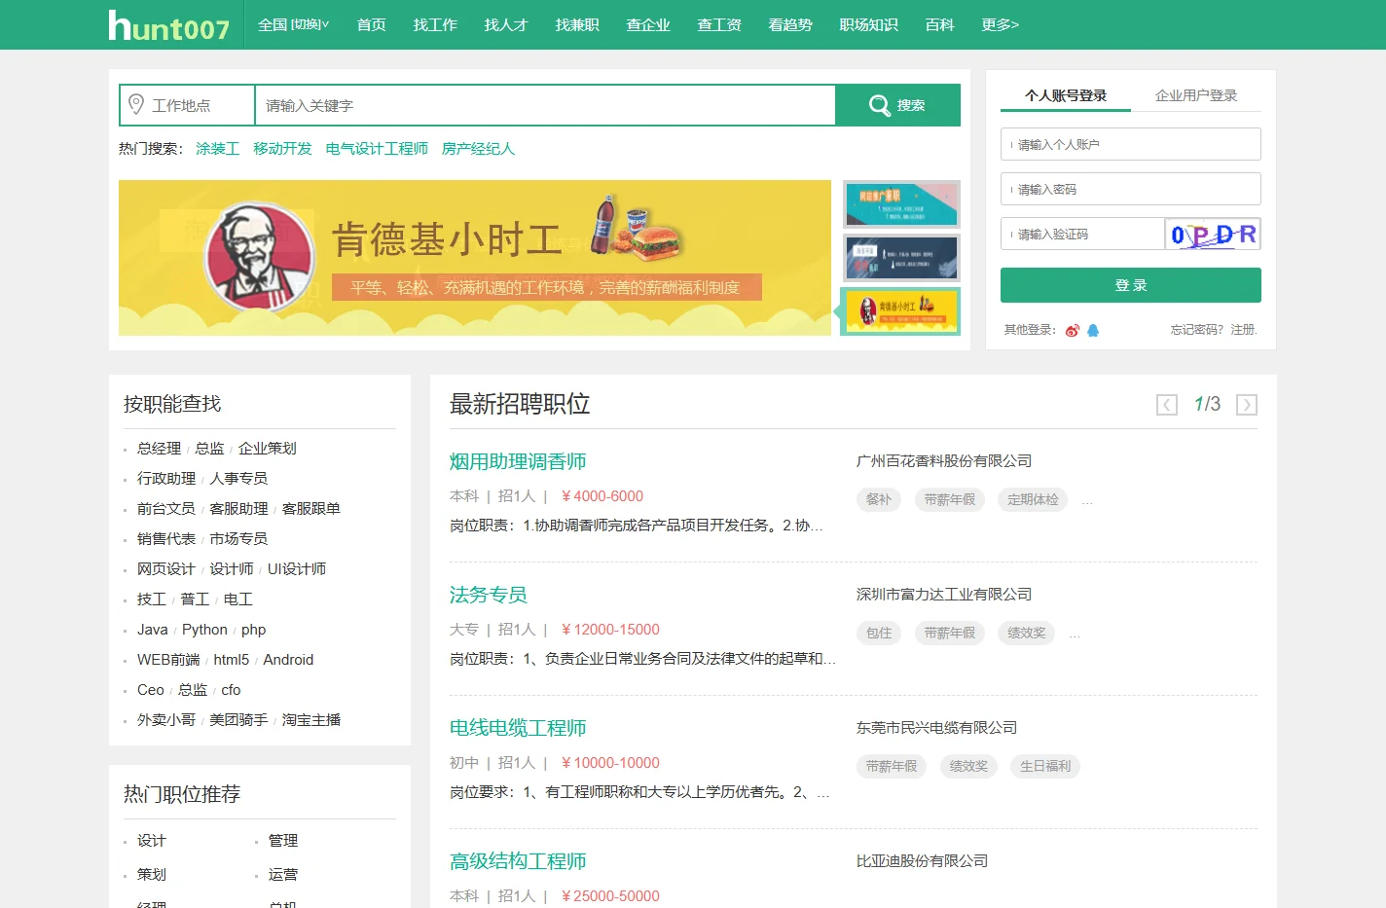This screenshot has height=908, width=1386.
Task: Click the 工作地点 location field
Action: pos(187,105)
